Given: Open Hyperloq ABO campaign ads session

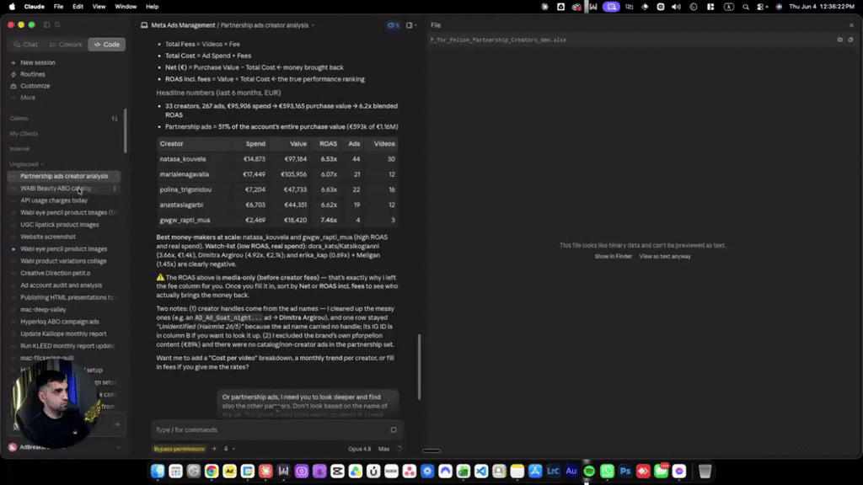Looking at the screenshot, I should point(60,322).
